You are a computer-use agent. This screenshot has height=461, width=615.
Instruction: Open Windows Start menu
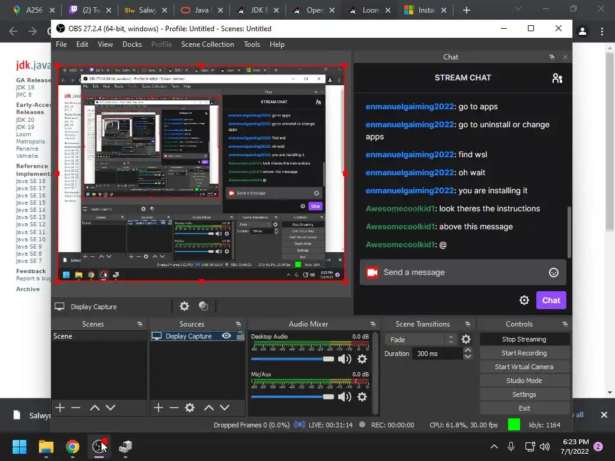tap(19, 447)
